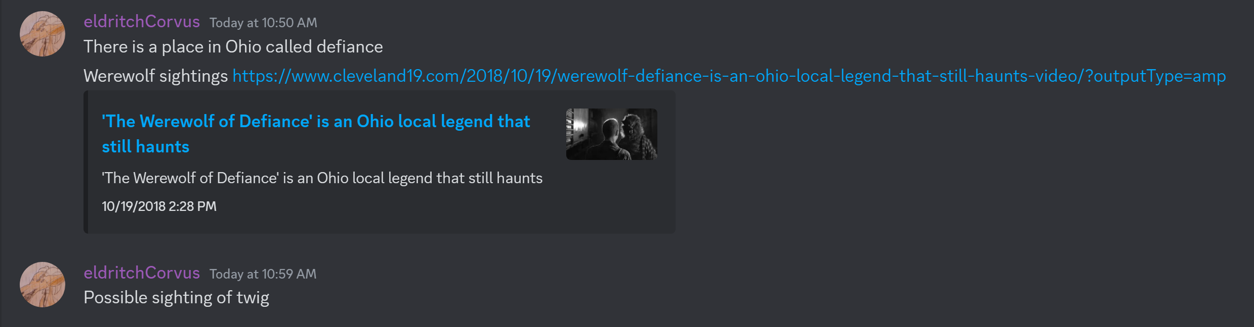This screenshot has width=1254, height=327.
Task: Click eldritchCorvus username at 10:59 AM
Action: 142,273
